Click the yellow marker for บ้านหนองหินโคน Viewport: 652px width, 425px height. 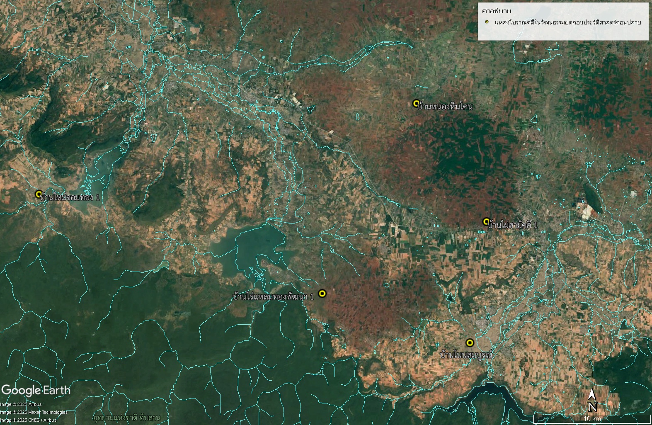coord(416,103)
